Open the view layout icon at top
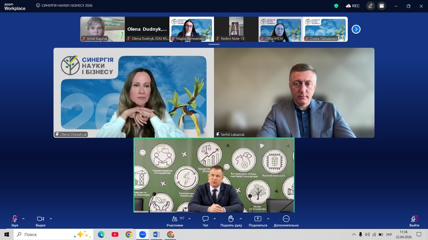This screenshot has height=240, width=428. tap(381, 6)
